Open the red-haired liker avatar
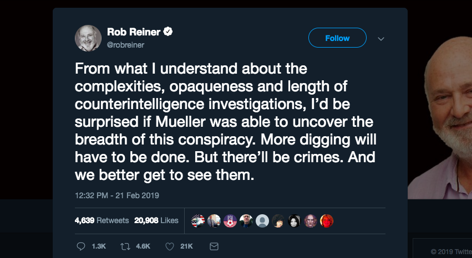 (x=327, y=221)
